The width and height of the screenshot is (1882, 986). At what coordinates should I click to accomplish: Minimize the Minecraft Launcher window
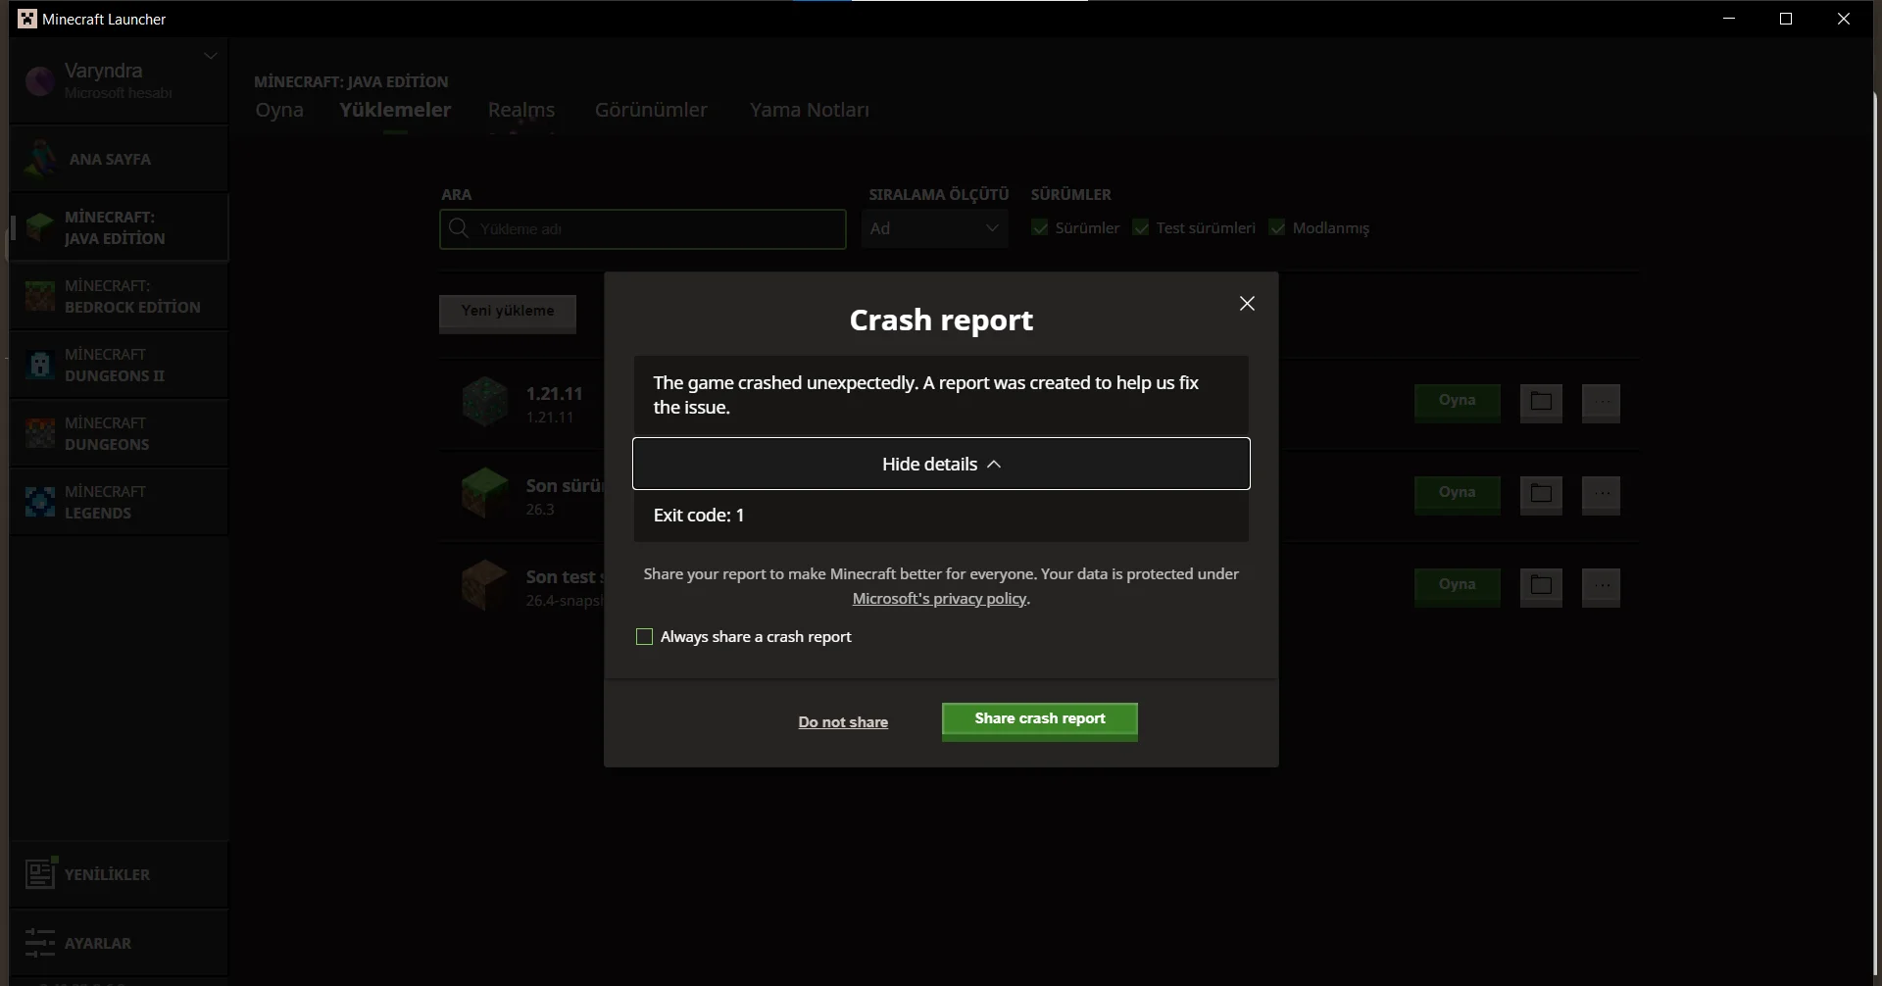click(x=1729, y=19)
